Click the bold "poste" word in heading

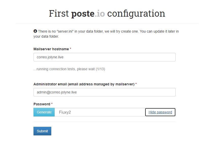click(83, 13)
